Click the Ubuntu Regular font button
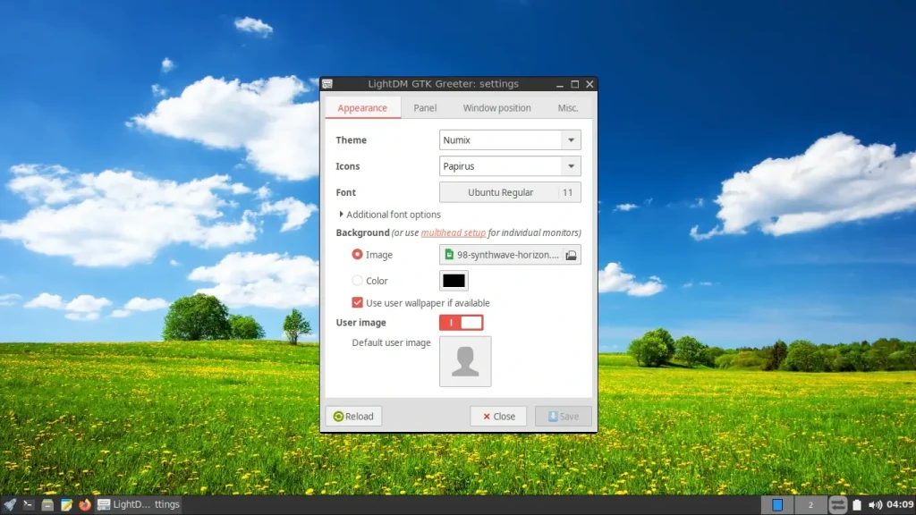Viewport: 916px width, 515px height. coord(510,192)
